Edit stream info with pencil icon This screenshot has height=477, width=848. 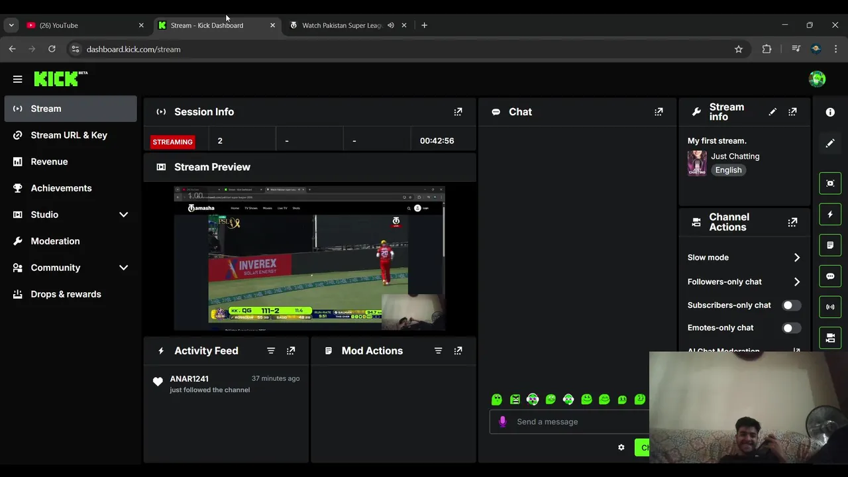772,112
